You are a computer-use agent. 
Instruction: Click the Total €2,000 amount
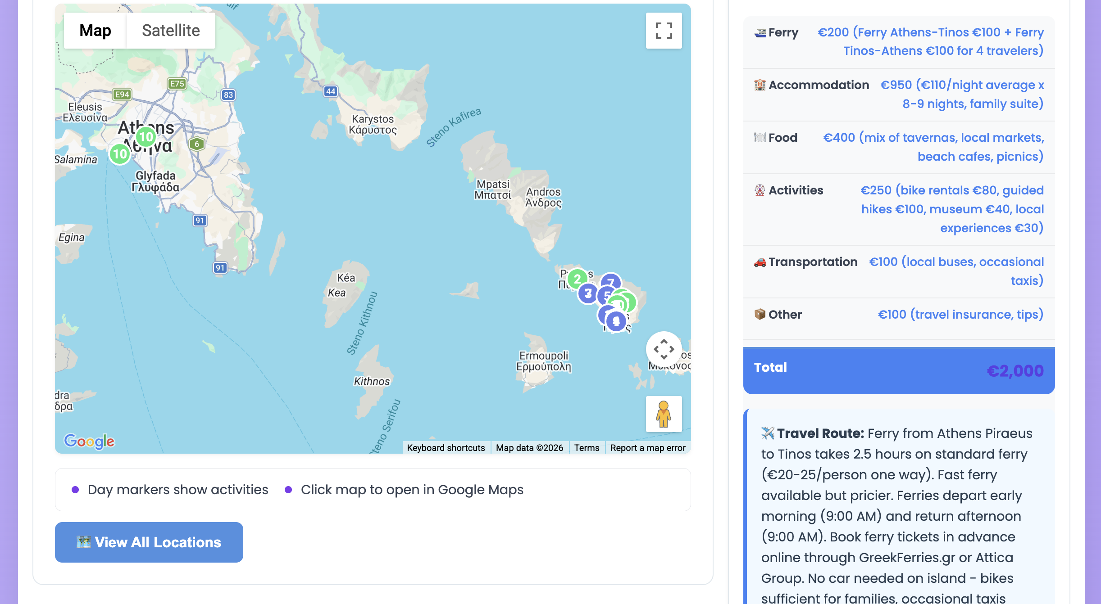1015,370
